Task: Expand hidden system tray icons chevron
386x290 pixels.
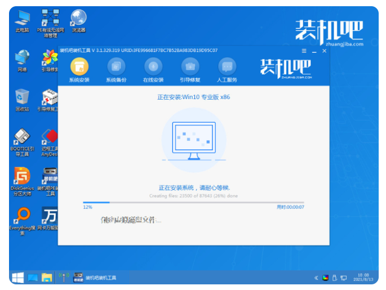Action: tap(316, 278)
